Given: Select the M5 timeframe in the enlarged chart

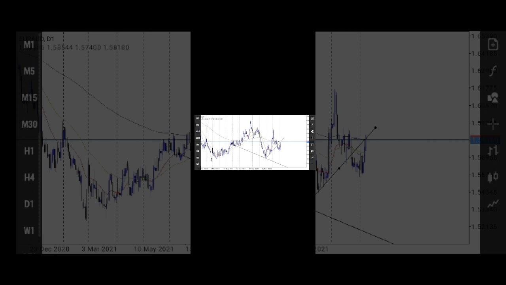Looking at the screenshot, I should (x=29, y=71).
